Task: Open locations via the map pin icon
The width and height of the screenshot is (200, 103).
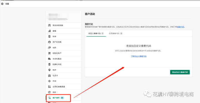Action: pyautogui.click(x=49, y=70)
